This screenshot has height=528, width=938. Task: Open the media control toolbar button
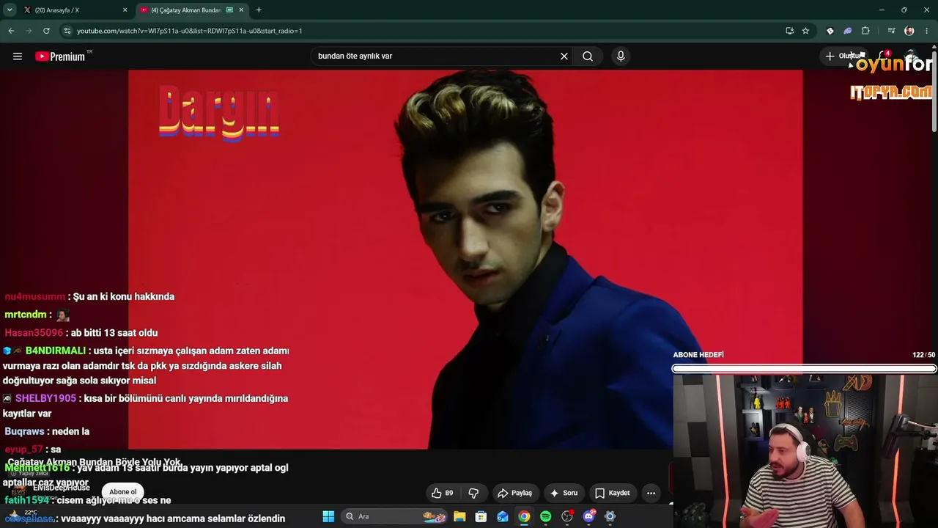click(x=891, y=31)
